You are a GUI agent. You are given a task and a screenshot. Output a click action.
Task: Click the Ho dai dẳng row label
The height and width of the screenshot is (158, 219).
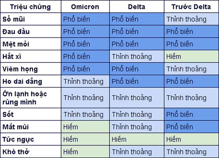click(x=22, y=81)
